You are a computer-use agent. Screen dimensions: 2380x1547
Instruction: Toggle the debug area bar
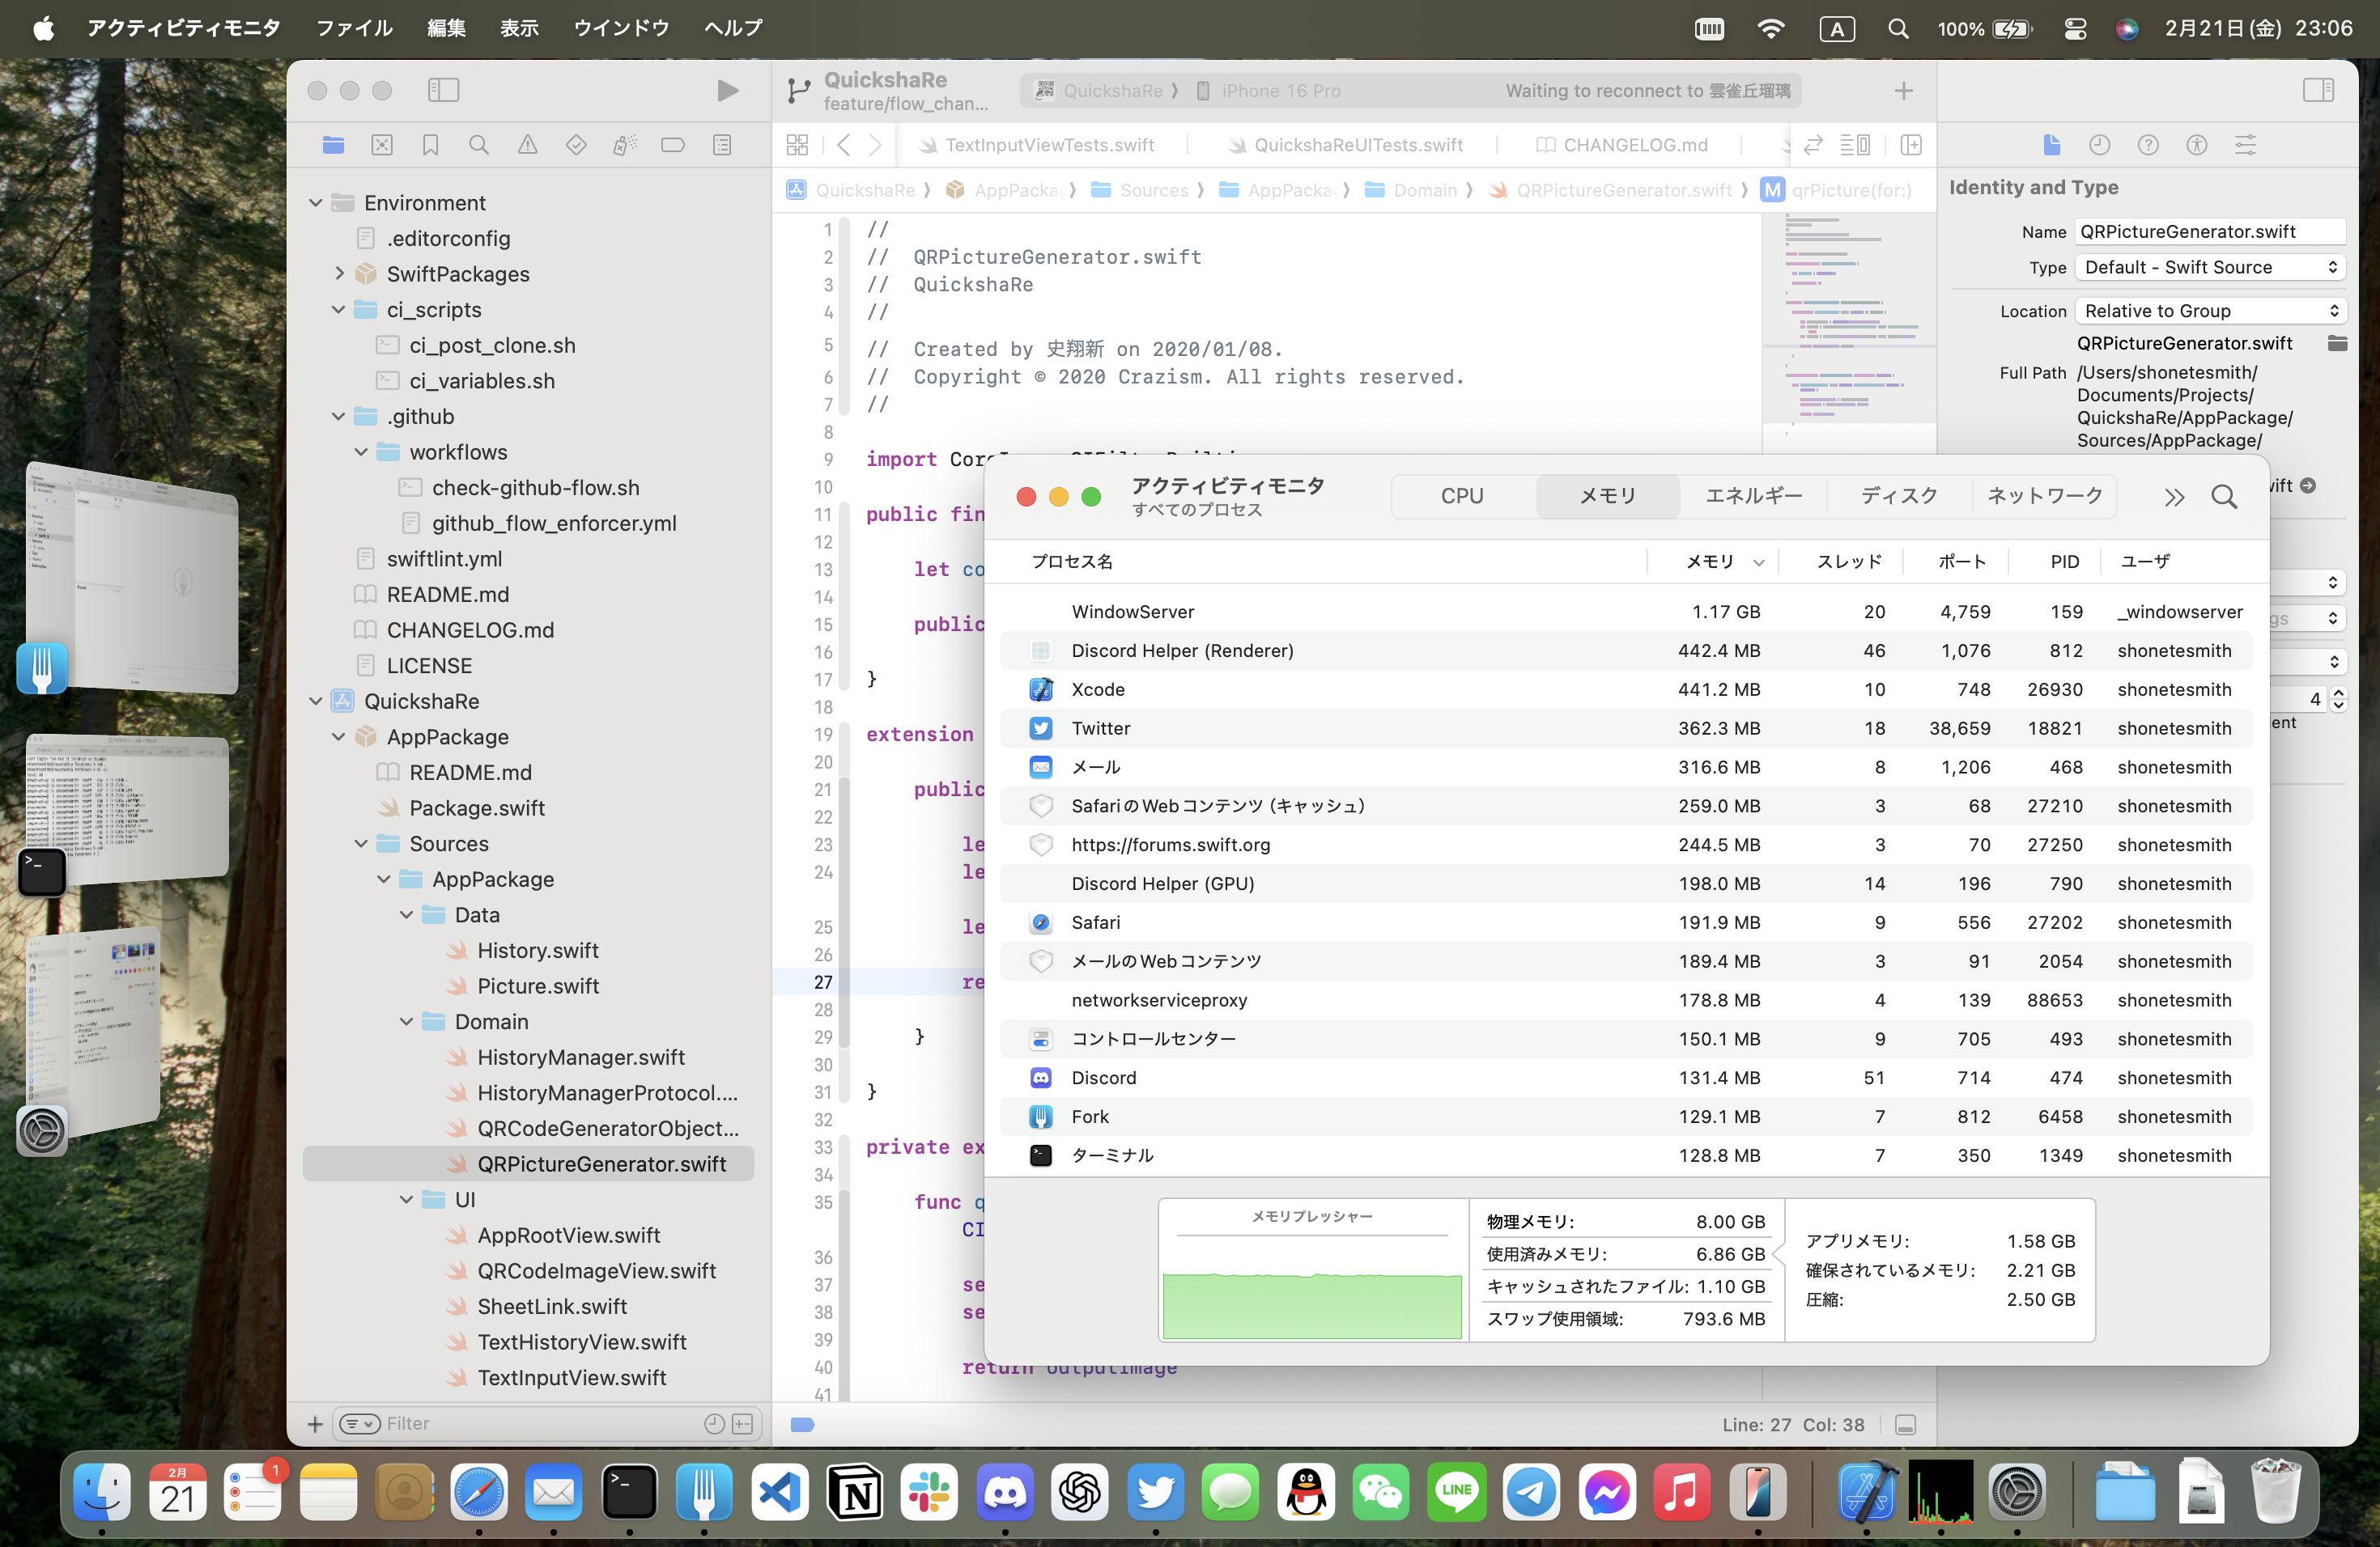click(1905, 1425)
